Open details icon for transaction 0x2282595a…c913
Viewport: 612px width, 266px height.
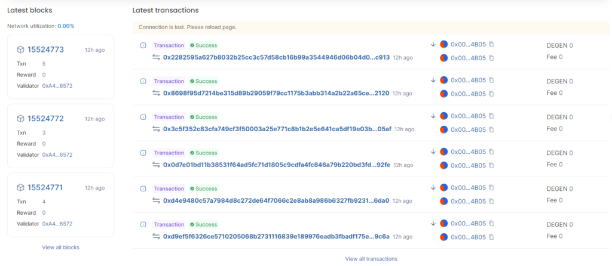point(143,45)
